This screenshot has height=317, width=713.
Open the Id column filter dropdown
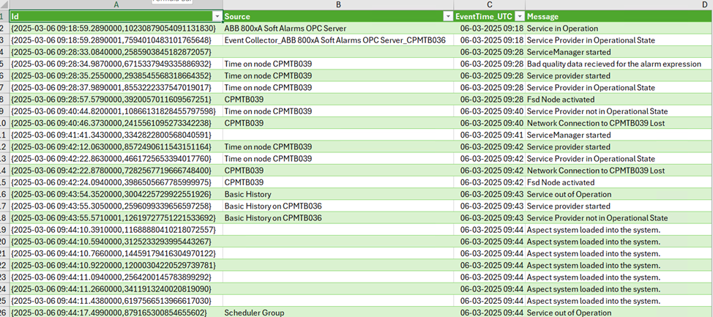click(217, 16)
